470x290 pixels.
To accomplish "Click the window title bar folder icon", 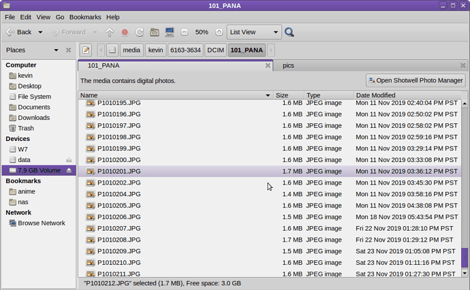I will point(7,5).
